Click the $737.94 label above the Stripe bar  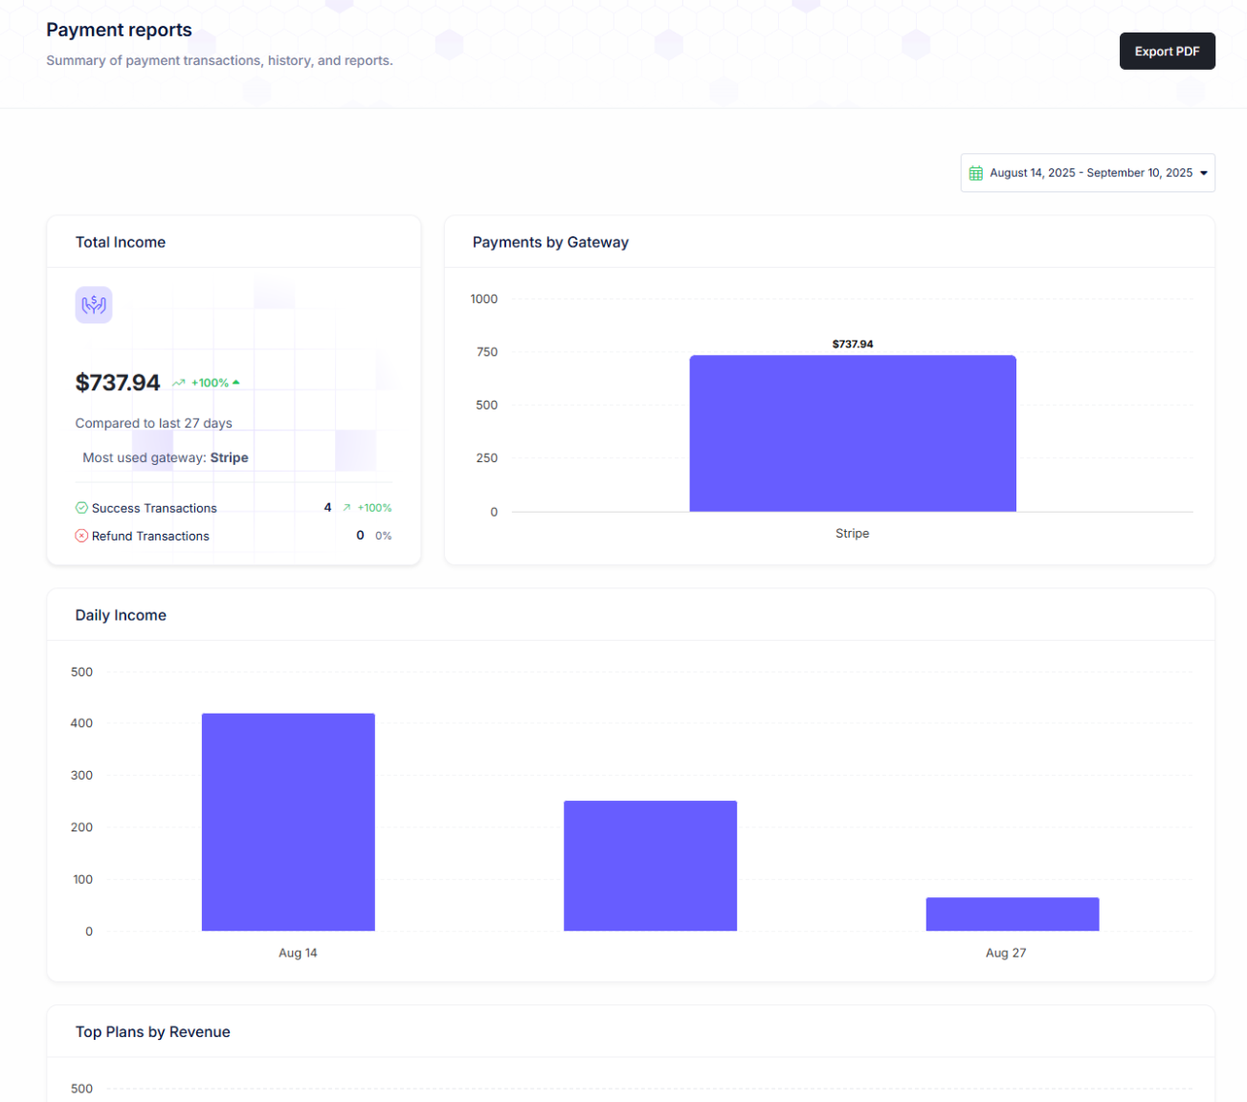(x=852, y=344)
